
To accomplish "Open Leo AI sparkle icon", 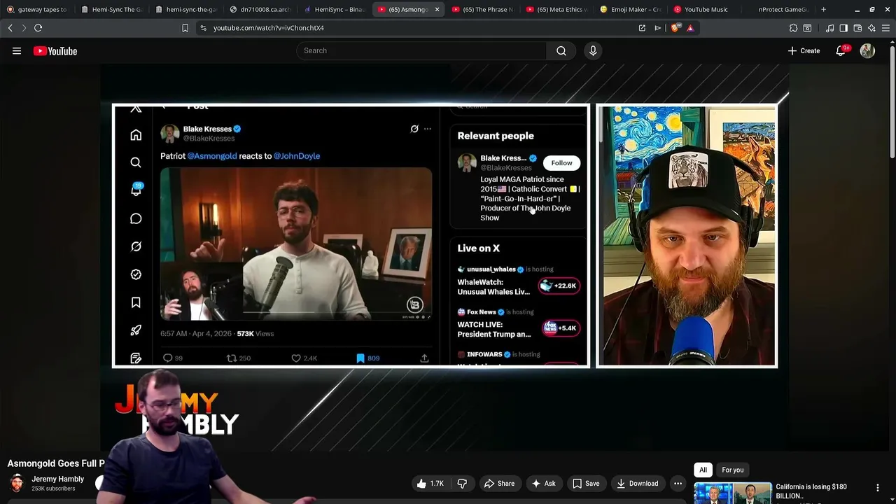I will 871,28.
